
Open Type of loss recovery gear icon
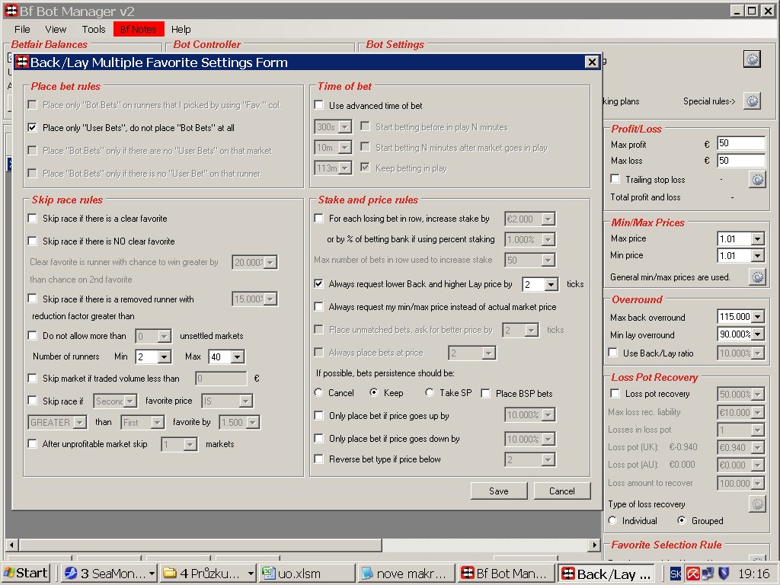tap(757, 504)
